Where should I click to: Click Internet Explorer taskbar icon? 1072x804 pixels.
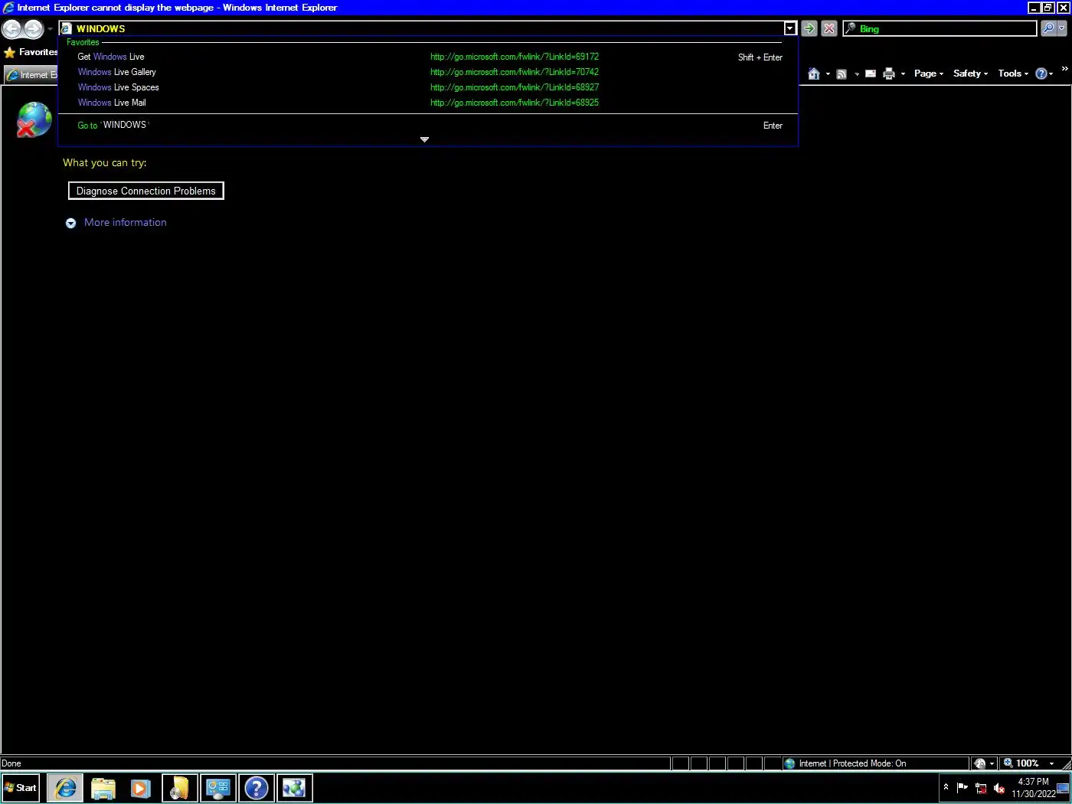[x=65, y=788]
